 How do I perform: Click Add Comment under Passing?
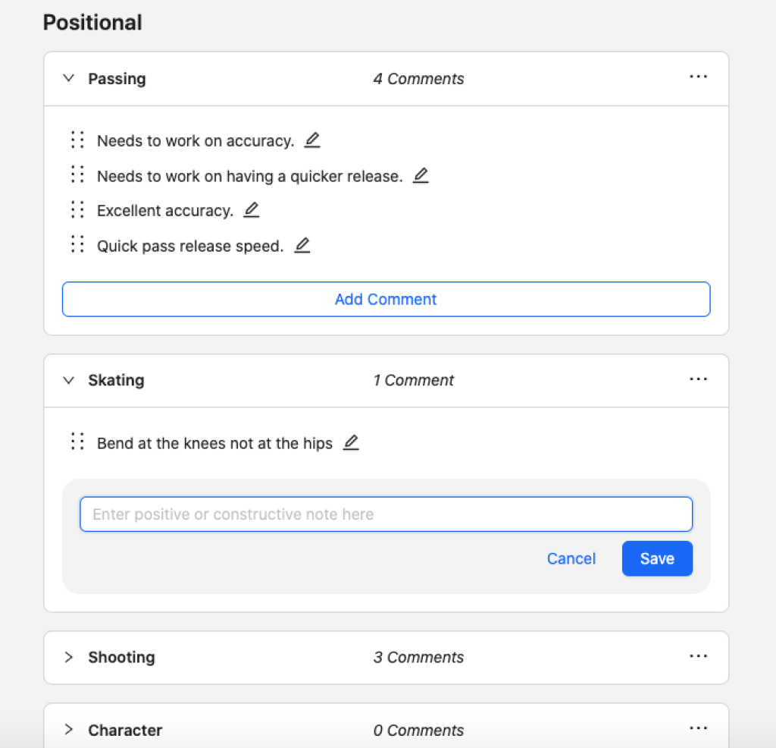point(386,299)
